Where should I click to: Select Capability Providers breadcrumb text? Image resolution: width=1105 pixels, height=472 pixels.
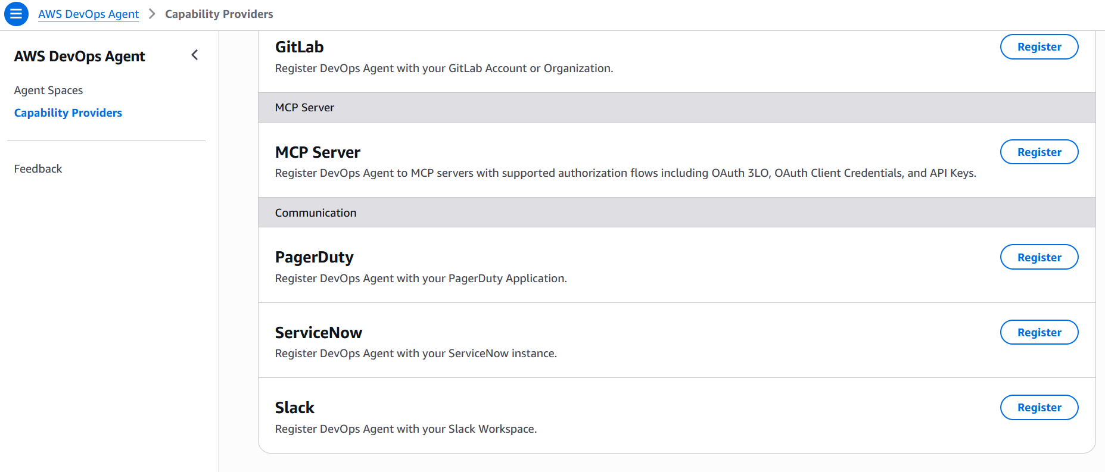(219, 14)
